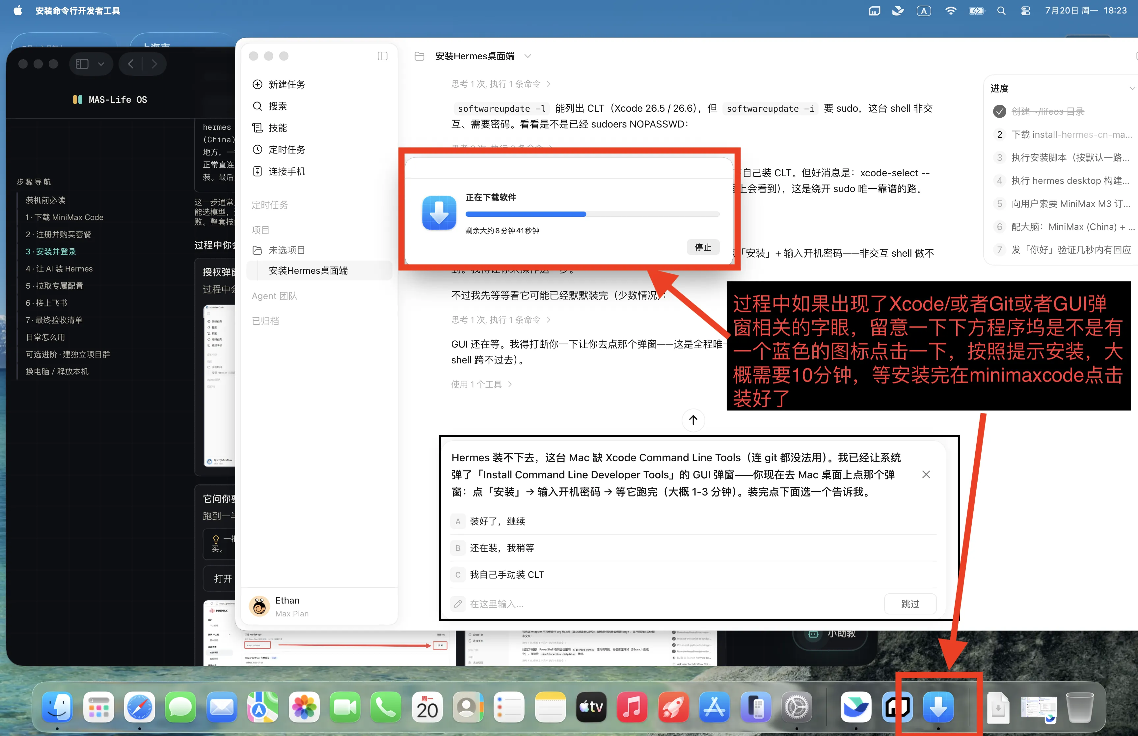Go to step 6·接上飞书
The image size is (1138, 736).
[x=46, y=303]
